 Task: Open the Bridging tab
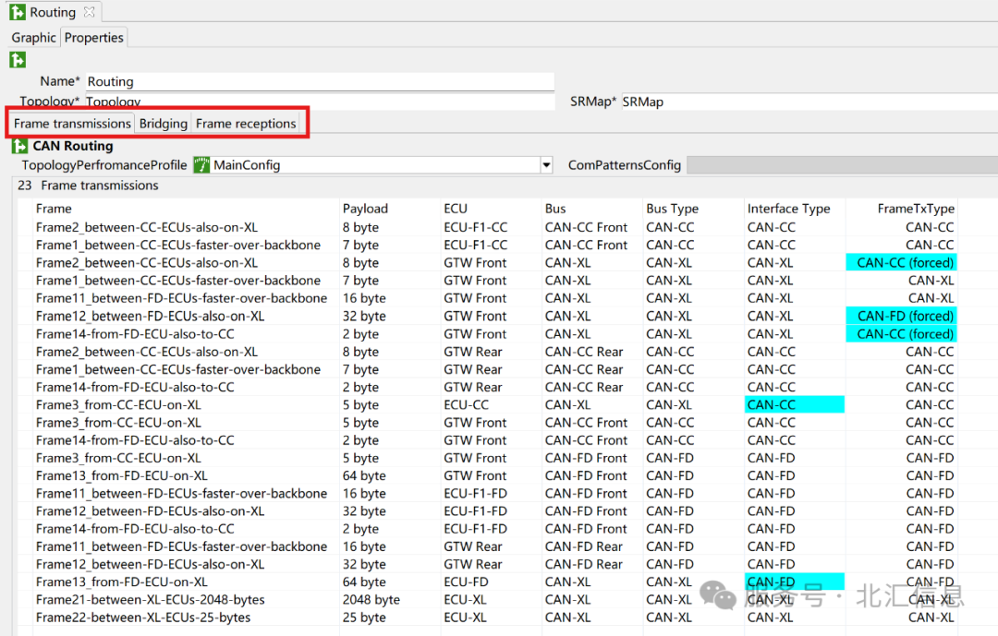(164, 124)
